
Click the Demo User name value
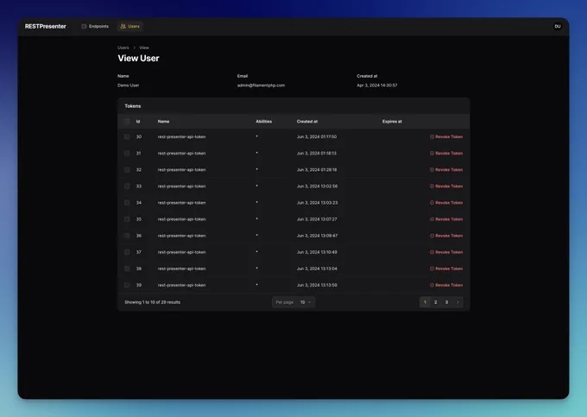click(129, 85)
